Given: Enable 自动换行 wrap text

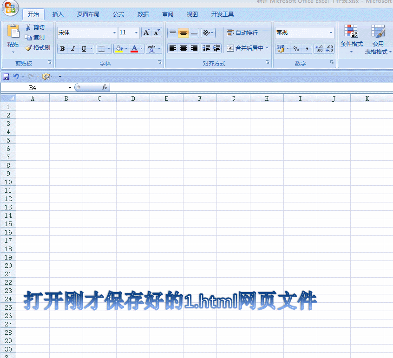Looking at the screenshot, I should (x=242, y=33).
